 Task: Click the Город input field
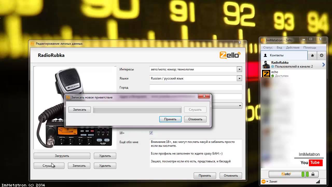[196, 88]
